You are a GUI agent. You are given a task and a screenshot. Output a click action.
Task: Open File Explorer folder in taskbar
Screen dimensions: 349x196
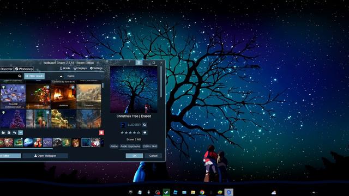point(193,192)
